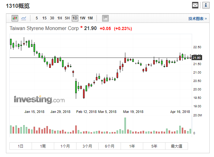The image size is (214, 157).
Task: Choose the 1周 time range
Action: coord(43,146)
